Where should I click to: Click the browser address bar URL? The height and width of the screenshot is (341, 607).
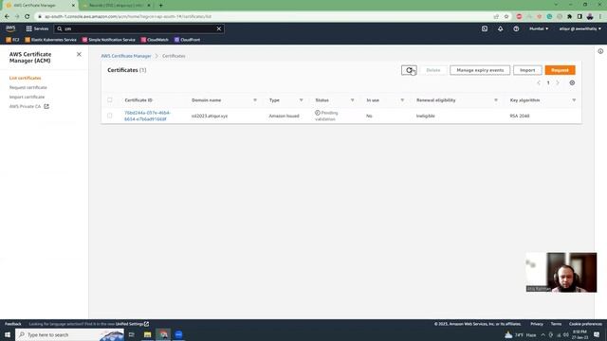(128, 17)
